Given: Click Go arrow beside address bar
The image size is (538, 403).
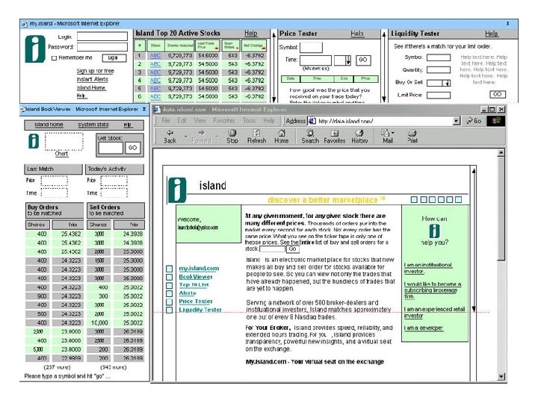Looking at the screenshot, I should pos(470,121).
